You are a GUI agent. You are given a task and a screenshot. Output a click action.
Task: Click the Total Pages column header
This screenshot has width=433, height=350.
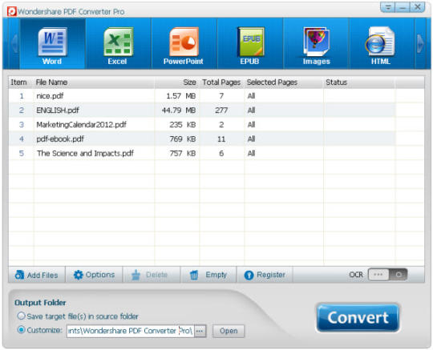222,82
